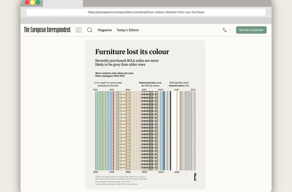Click the search magnifier icon

click(x=90, y=30)
